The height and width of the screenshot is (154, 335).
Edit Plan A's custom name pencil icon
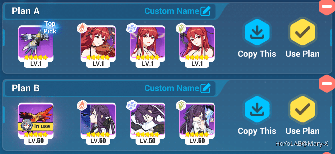[x=205, y=11]
